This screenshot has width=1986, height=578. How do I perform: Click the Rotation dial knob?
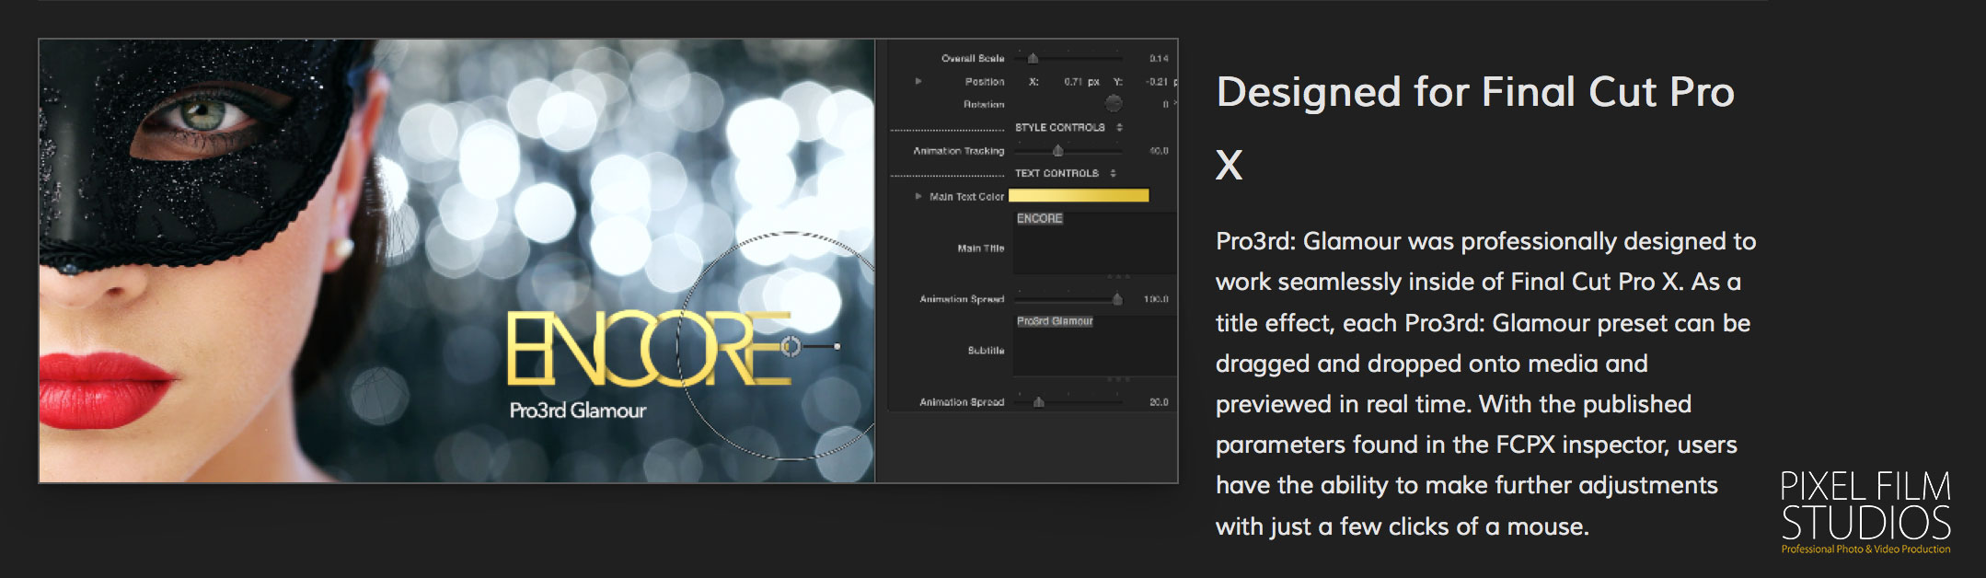pos(1113,103)
